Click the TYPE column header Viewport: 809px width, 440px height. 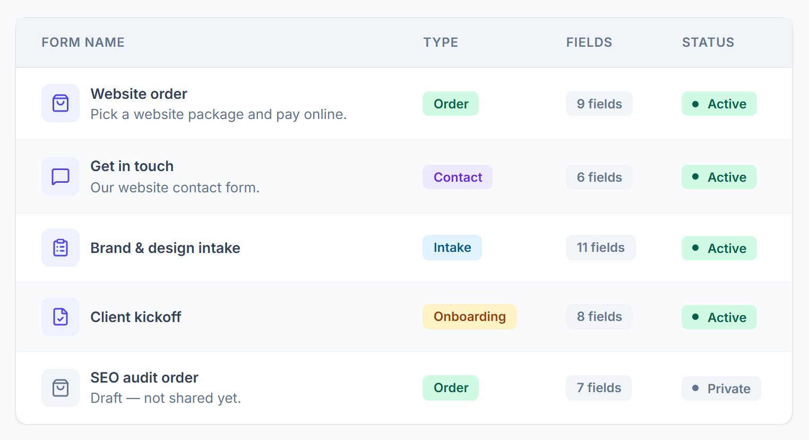click(441, 43)
